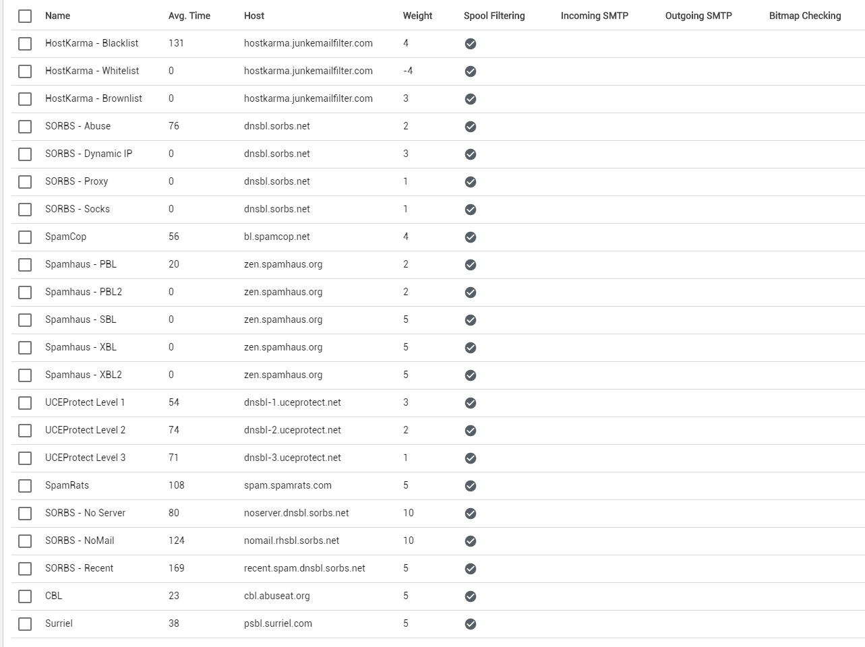
Task: Open the SORBS - NoMail list entry
Action: pos(80,541)
